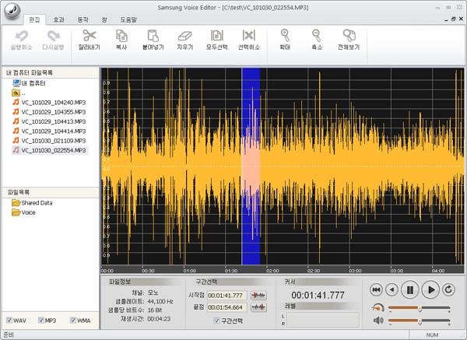Toggle the MP3 file filter checkbox
This screenshot has width=467, height=340.
point(41,320)
